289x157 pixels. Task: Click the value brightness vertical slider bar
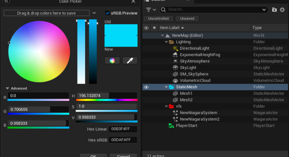tap(93, 51)
